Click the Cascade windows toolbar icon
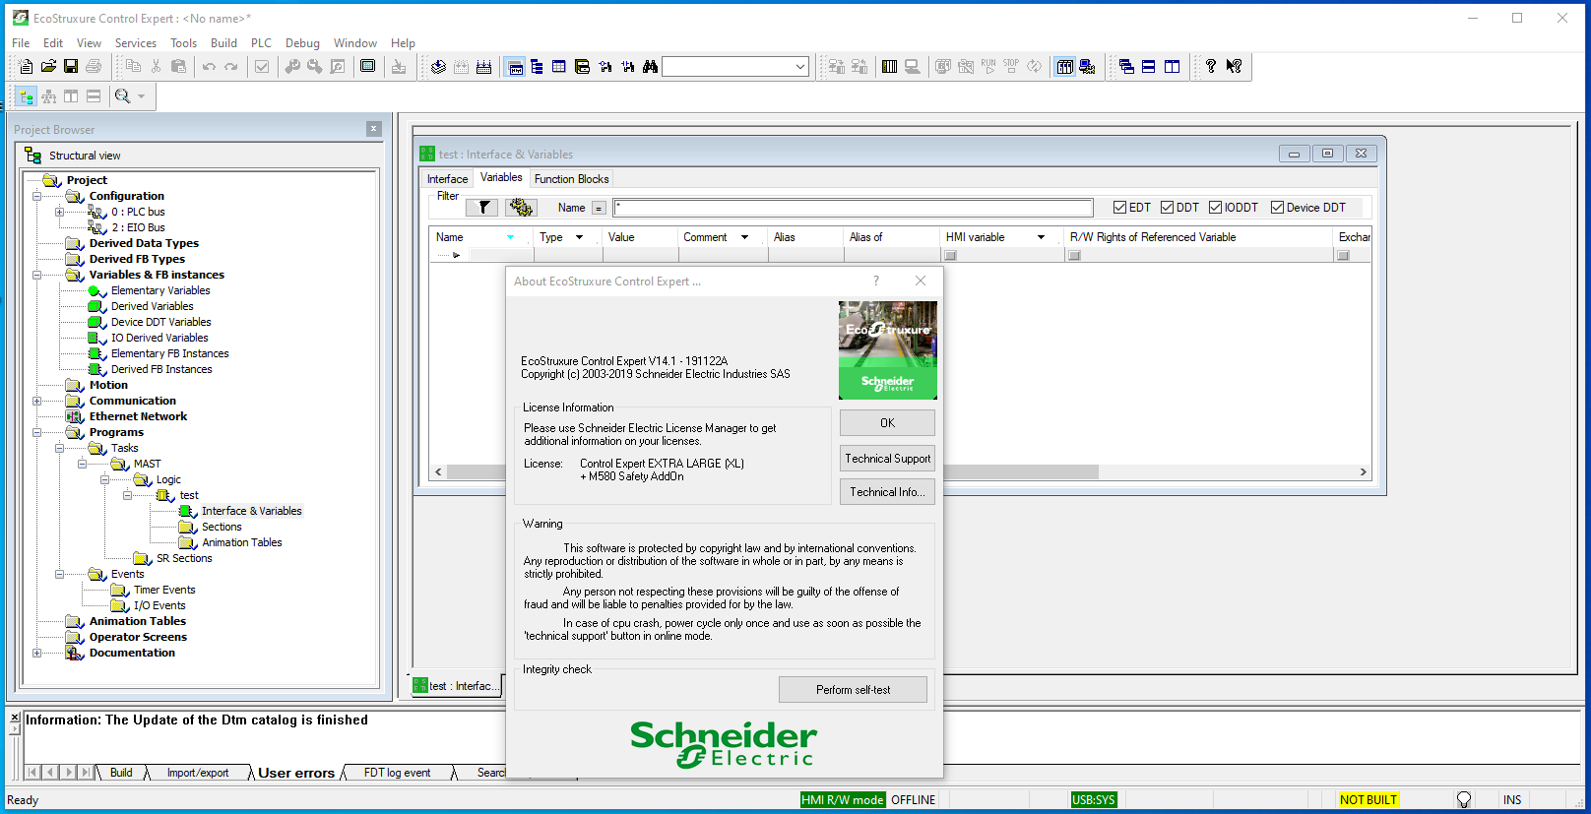Screen dimensions: 1591x814 (1126, 66)
